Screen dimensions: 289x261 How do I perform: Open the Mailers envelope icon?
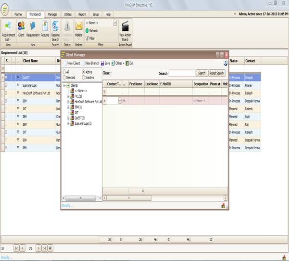point(79,26)
